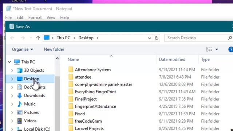Refresh the Desktop folder view

click(157, 38)
